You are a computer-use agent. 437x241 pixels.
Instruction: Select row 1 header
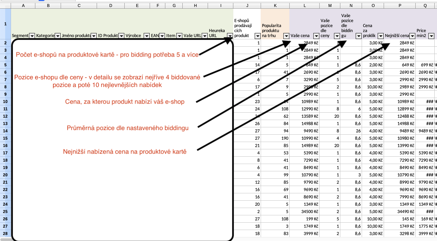(x=5, y=24)
